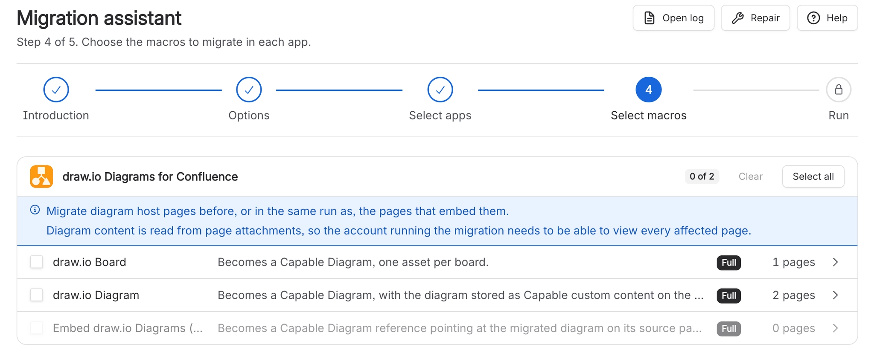Viewport: 874px width, 353px height.
Task: Tick the draw.io Board checkbox
Action: [37, 262]
